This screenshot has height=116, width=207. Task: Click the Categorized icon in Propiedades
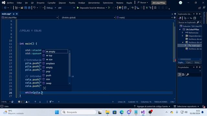pyautogui.click(x=180, y=74)
